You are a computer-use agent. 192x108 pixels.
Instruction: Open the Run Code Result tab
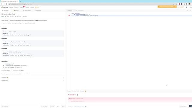75,91
